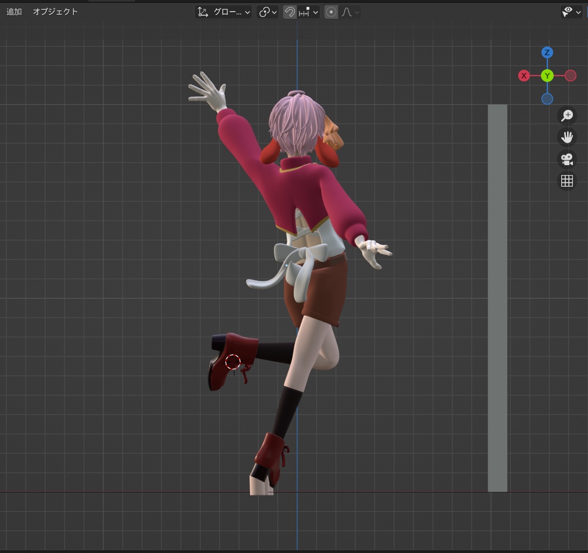Open the オブジェクト (Object) menu
Viewport: 588px width, 553px height.
55,12
